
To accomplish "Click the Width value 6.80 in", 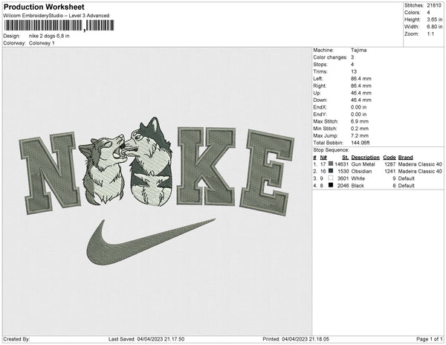I will (434, 27).
